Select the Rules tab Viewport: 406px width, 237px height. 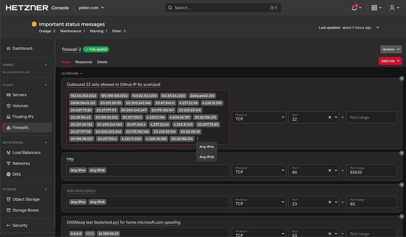pos(66,62)
